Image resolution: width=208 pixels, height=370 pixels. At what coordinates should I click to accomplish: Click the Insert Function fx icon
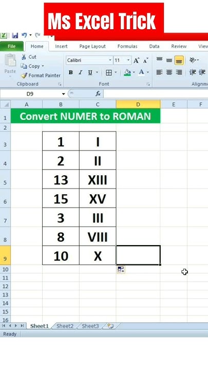98,94
